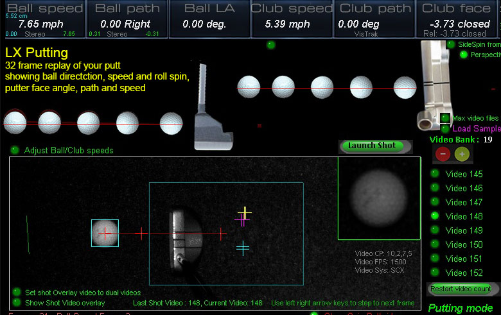This screenshot has width=501, height=315.
Task: Click the Club path readout panel
Action: point(374,19)
